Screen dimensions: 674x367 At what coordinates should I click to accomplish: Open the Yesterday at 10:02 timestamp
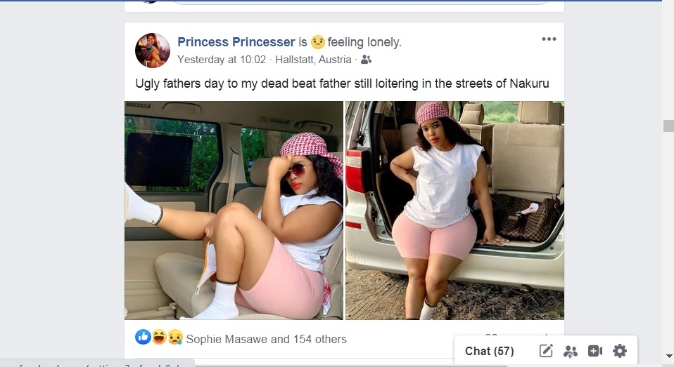click(x=222, y=60)
